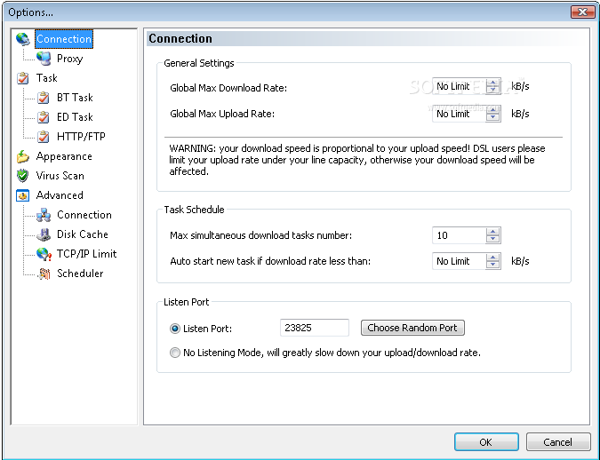Screen dimensions: 600x460
Task: Open the Proxy settings page
Action: (x=69, y=59)
